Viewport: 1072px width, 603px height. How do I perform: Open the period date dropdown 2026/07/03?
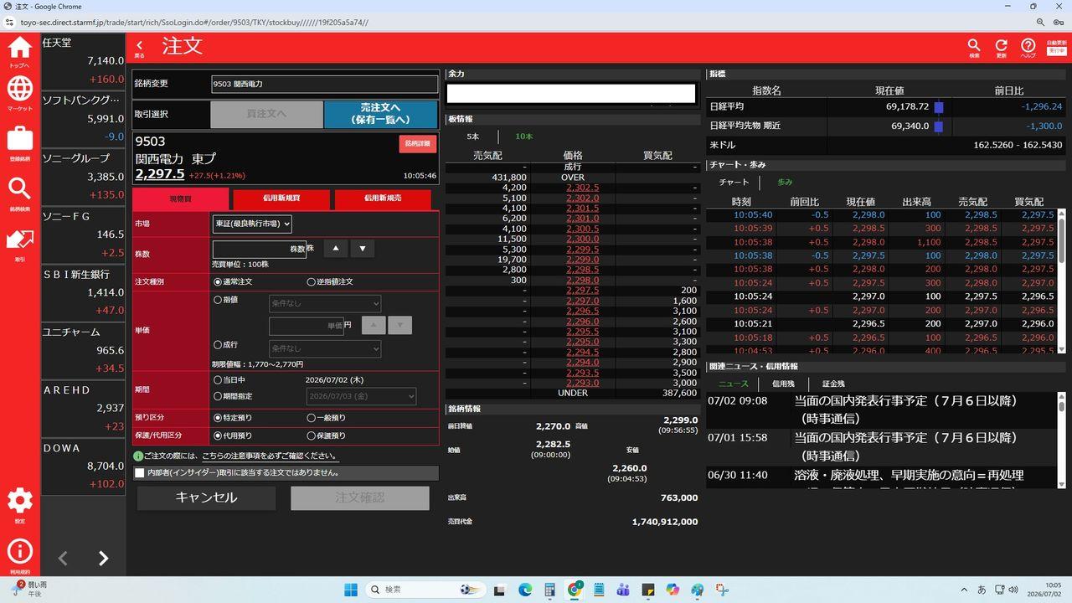pyautogui.click(x=361, y=396)
